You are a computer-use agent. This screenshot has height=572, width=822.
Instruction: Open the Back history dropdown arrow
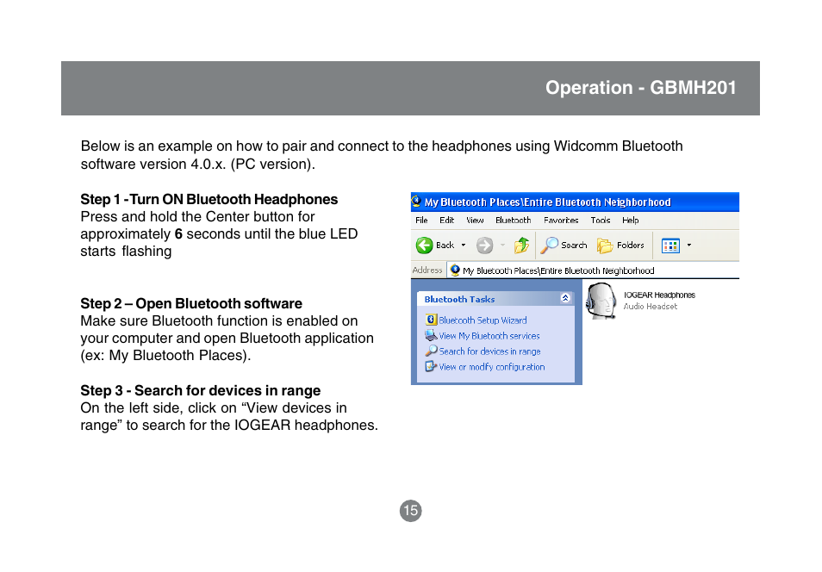tap(464, 245)
